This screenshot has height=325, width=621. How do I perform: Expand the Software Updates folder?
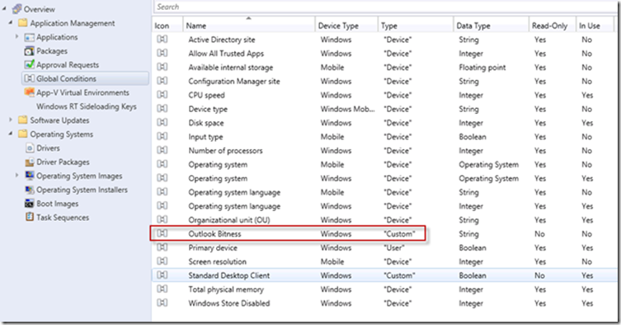point(11,120)
